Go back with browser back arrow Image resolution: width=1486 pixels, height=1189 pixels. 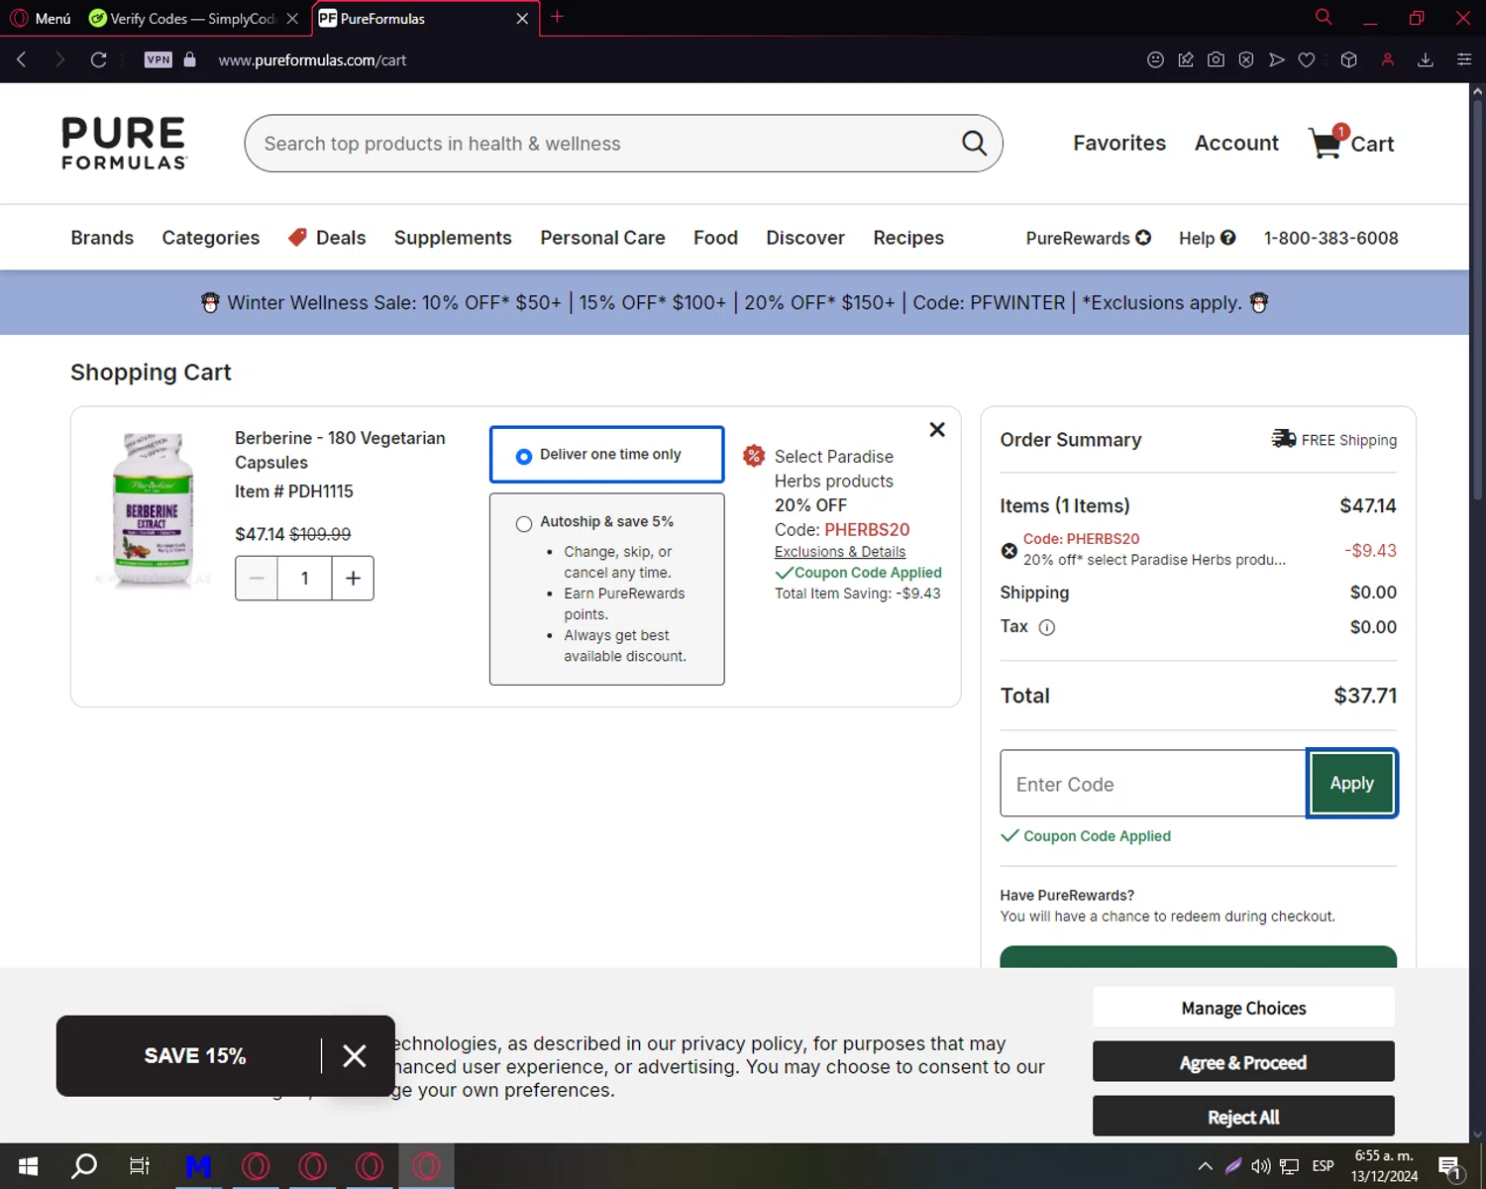coord(21,60)
